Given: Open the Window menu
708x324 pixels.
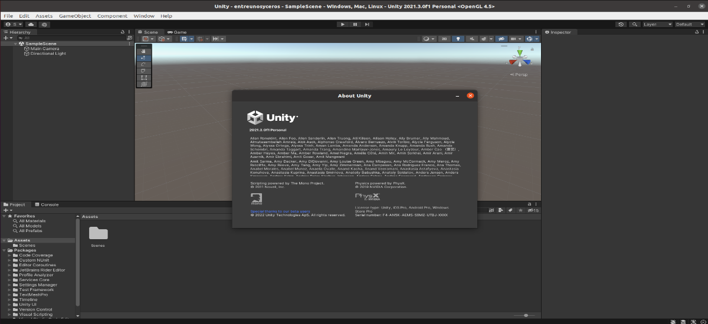Looking at the screenshot, I should coord(144,16).
